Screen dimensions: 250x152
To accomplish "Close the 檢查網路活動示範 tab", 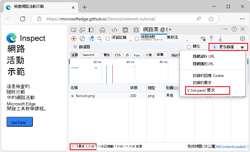I will (73, 7).
